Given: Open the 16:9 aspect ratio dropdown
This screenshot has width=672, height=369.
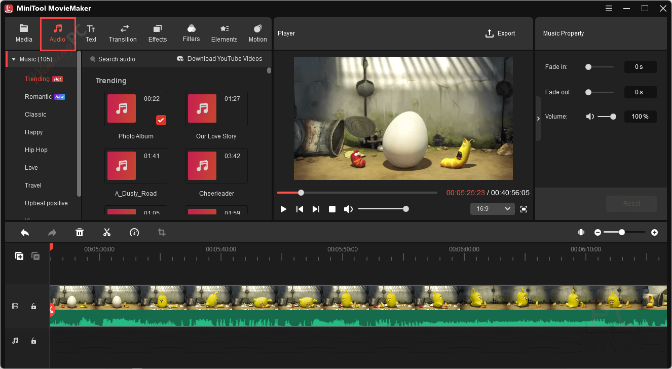Looking at the screenshot, I should click(x=492, y=209).
